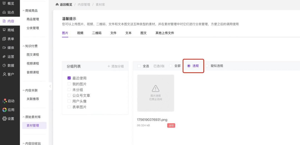Image resolution: width=300 pixels, height=145 pixels.
Task: Switch to the 文件 tab
Action: (x=113, y=33)
